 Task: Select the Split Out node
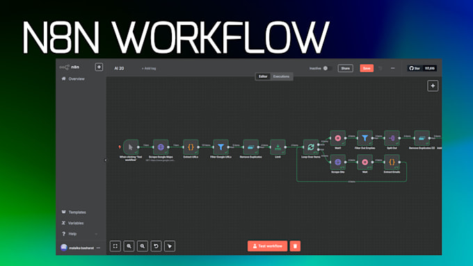[x=392, y=138]
